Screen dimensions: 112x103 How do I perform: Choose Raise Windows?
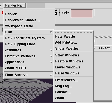pos(73,73)
